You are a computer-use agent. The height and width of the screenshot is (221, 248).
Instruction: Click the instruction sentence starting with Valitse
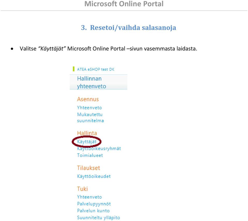(x=109, y=49)
